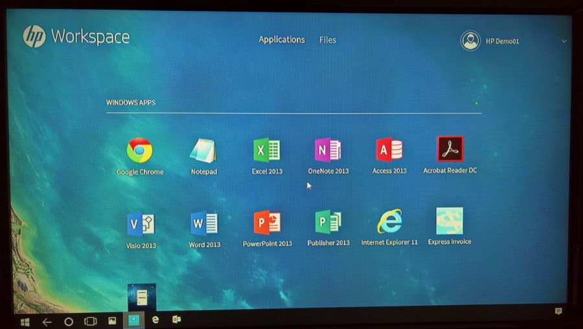
Task: Launch Publisher 2013 app
Action: (x=328, y=222)
